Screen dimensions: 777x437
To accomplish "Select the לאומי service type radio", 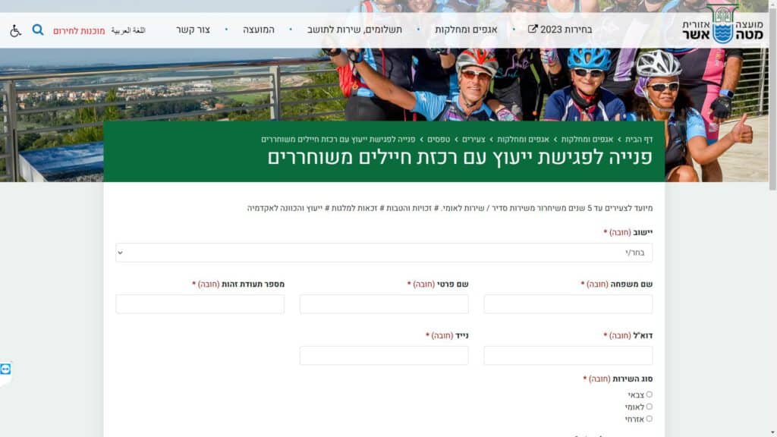I will coord(650,407).
